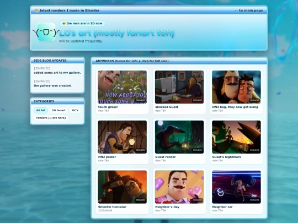The image size is (298, 223).
Task: Click the emoticon avatar logo
Action: coord(46,32)
